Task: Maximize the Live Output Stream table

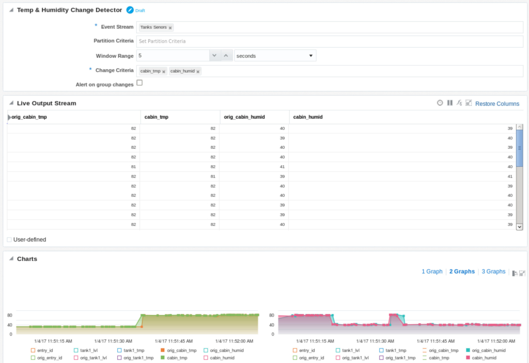Action: click(469, 103)
